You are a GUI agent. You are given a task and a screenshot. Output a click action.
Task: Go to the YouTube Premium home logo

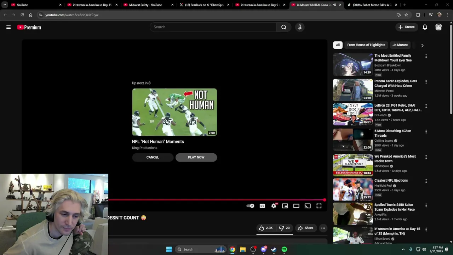click(x=29, y=27)
